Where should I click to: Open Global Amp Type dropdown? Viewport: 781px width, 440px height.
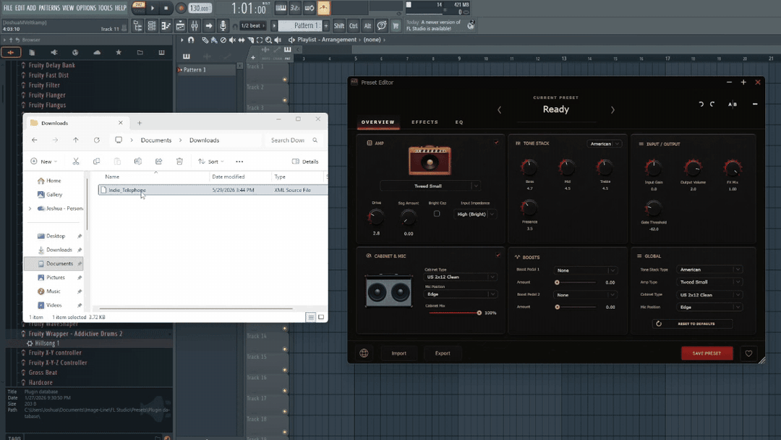pyautogui.click(x=709, y=282)
